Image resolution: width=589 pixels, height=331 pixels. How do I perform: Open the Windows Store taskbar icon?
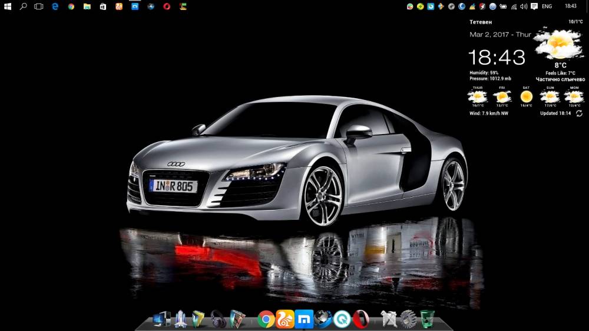103,6
